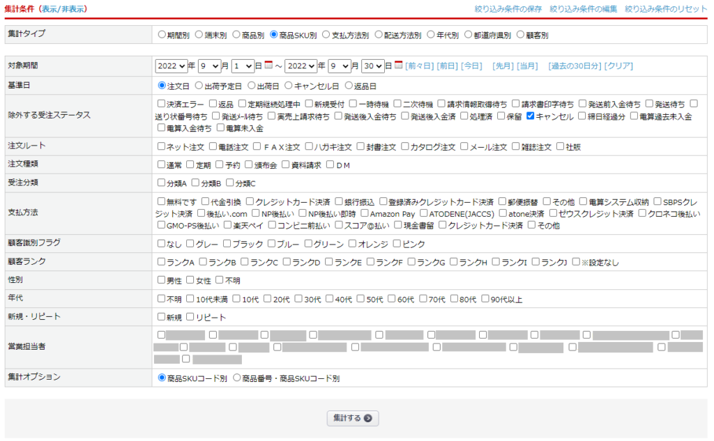Set period with 過去の30日分 shortcut

[574, 65]
